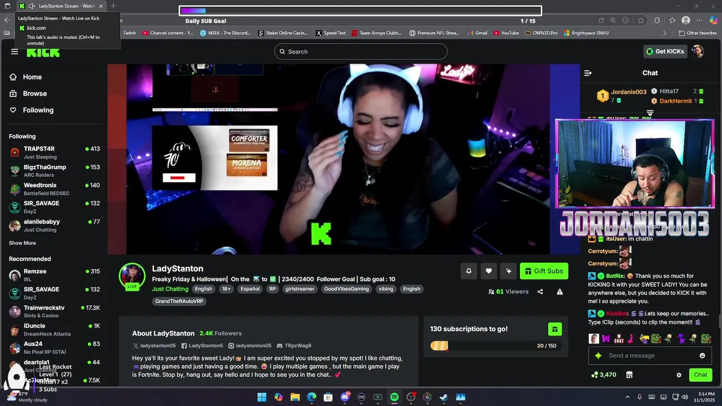The width and height of the screenshot is (722, 406).
Task: Click the green sparkle in message box
Action: tap(598, 356)
